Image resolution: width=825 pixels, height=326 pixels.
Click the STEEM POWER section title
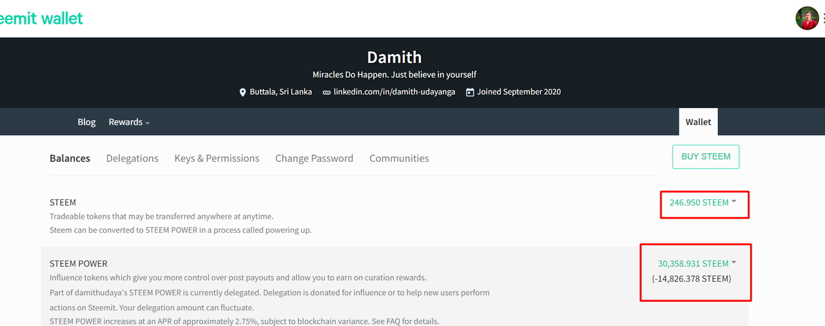point(79,264)
